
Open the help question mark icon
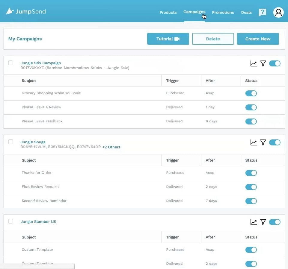[263, 13]
